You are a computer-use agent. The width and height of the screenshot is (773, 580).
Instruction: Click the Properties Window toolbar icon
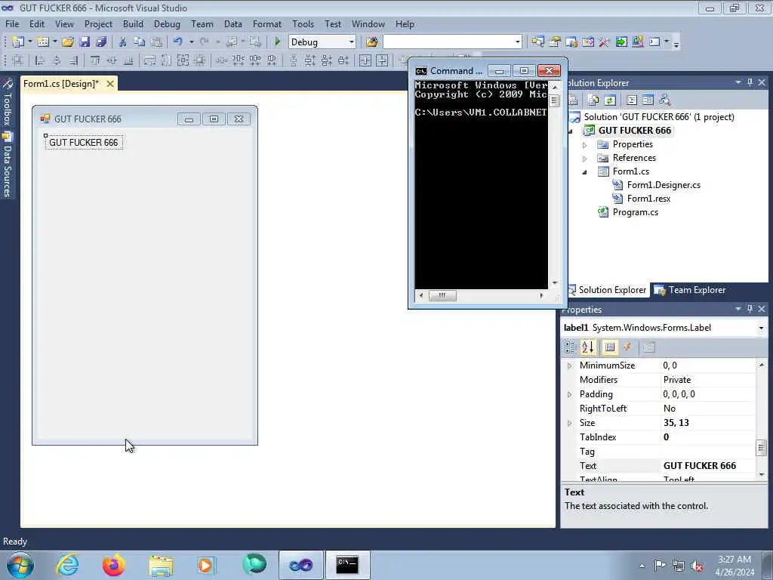click(x=555, y=42)
